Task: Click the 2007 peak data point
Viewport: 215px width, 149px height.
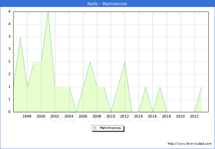Action: [x=90, y=62]
